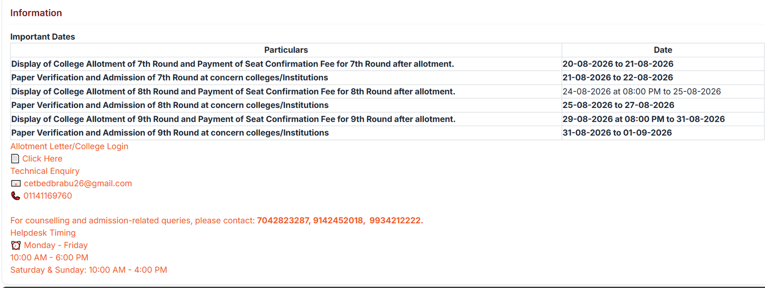Click the Saturday & Sunday timing line
This screenshot has width=765, height=288.
pos(89,270)
